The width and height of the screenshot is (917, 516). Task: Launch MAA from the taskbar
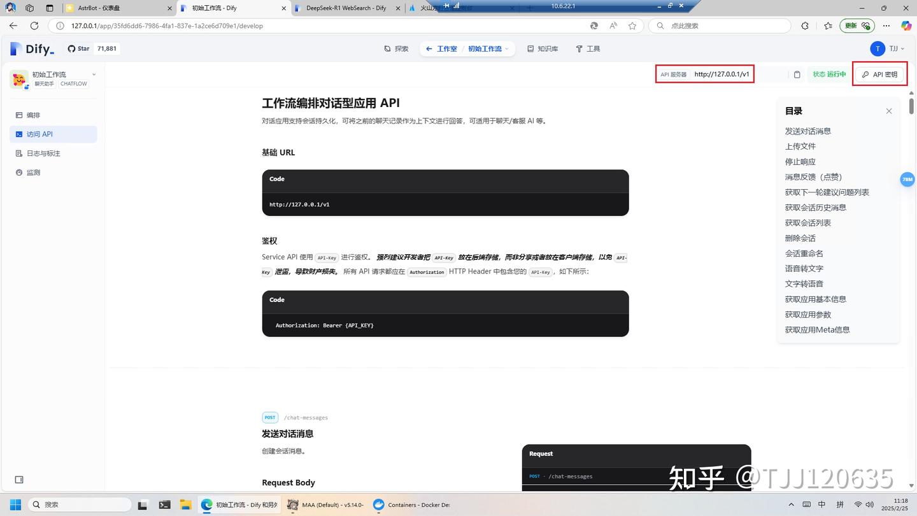tap(292, 505)
